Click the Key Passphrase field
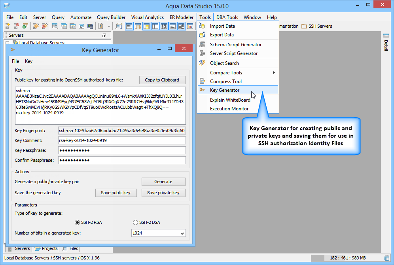This screenshot has width=394, height=265. [x=122, y=150]
